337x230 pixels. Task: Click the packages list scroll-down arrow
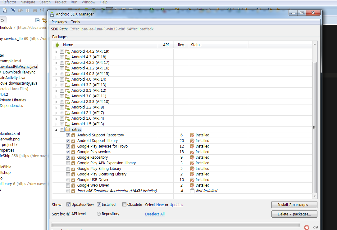click(315, 196)
